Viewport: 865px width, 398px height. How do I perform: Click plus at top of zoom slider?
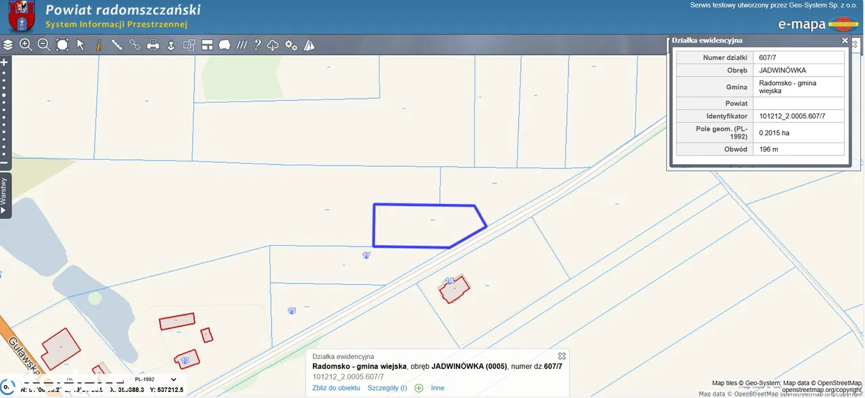pyautogui.click(x=4, y=62)
